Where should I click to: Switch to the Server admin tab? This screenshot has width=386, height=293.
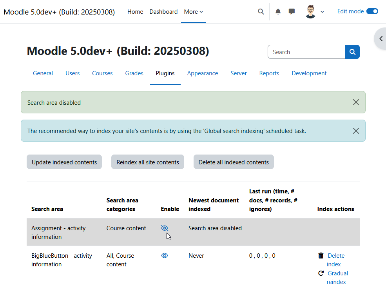239,73
